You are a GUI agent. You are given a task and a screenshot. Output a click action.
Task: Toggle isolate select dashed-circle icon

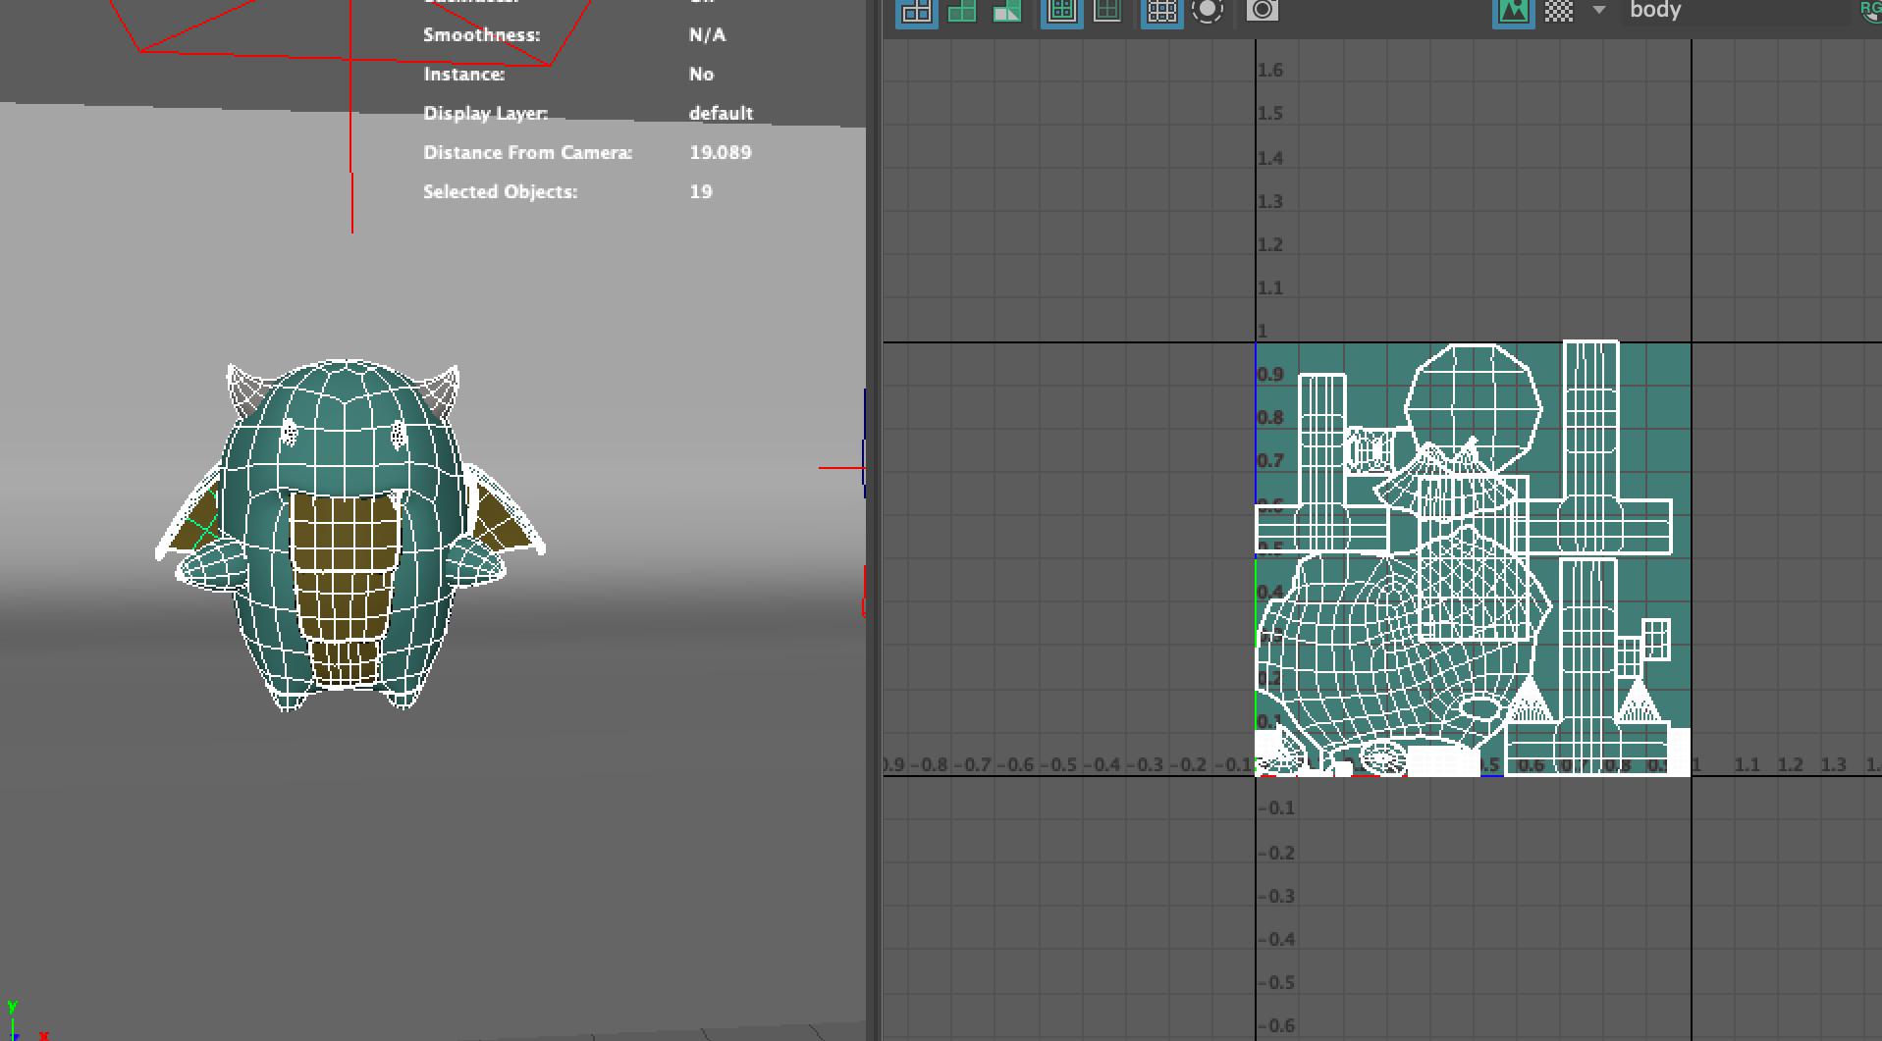1208,11
